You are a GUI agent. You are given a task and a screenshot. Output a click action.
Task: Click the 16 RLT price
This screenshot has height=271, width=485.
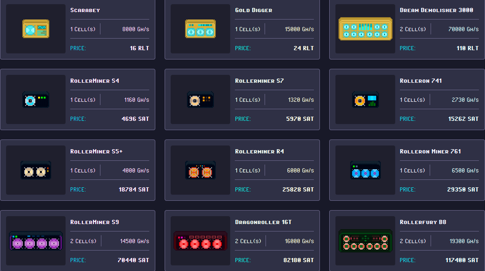tap(140, 48)
